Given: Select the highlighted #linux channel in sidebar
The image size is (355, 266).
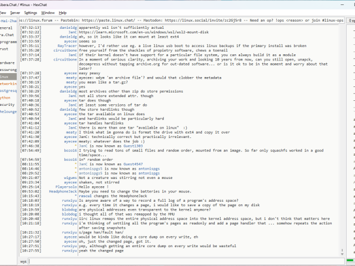Looking at the screenshot, I should [4, 76].
